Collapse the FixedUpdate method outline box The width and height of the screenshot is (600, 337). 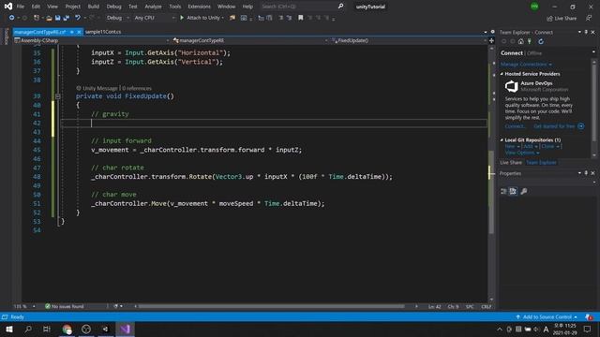click(58, 96)
